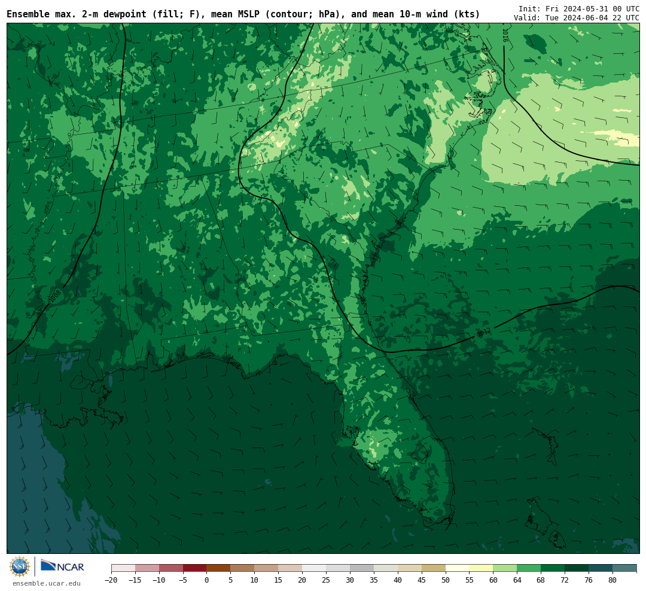Click the colorbar tick label 80
This screenshot has width=646, height=591.
click(613, 580)
